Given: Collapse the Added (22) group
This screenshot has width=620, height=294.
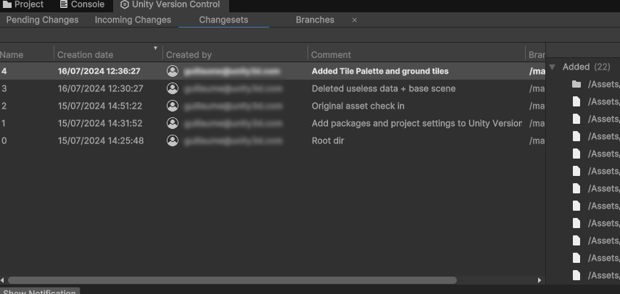Looking at the screenshot, I should [x=553, y=67].
